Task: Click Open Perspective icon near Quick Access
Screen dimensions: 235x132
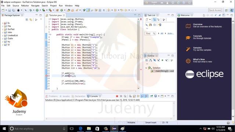Action: click(x=227, y=10)
